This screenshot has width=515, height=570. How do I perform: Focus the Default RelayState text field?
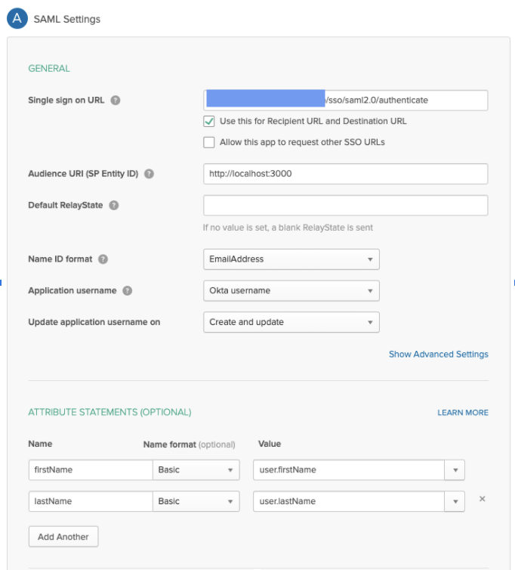pyautogui.click(x=345, y=205)
